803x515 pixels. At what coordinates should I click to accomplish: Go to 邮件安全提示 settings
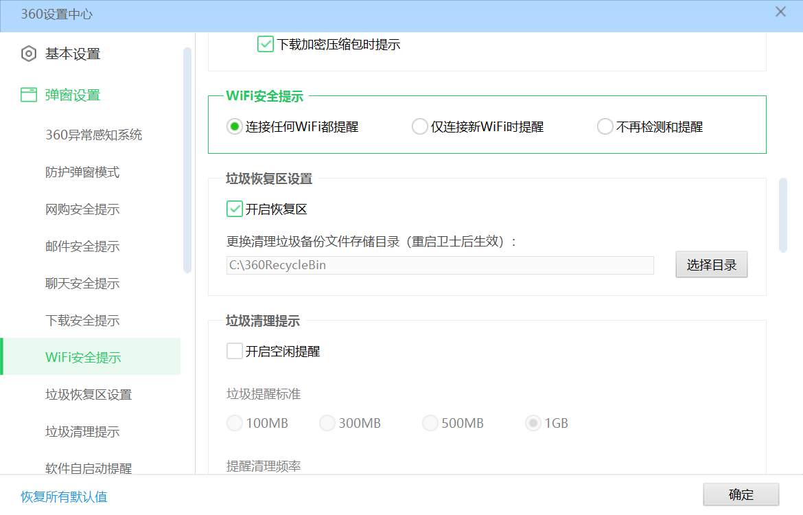(x=82, y=246)
